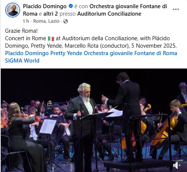This screenshot has height=172, width=187.
Task: Click the blue Placido Domingo tag in post text
Action: point(27,53)
